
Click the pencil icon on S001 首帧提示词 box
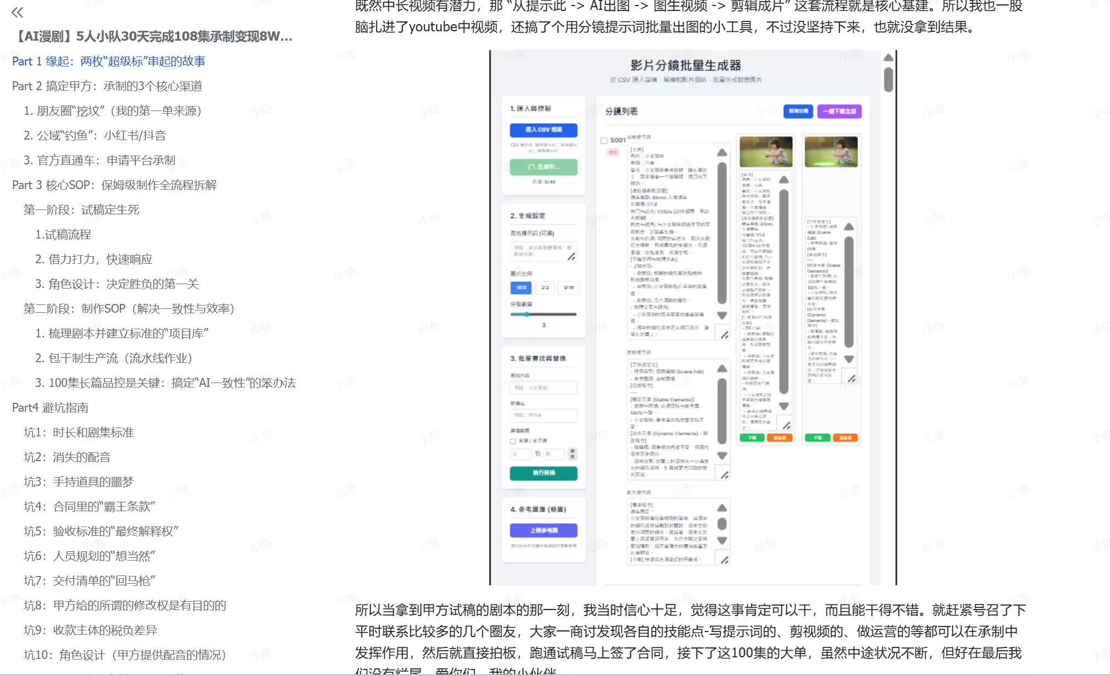click(725, 334)
